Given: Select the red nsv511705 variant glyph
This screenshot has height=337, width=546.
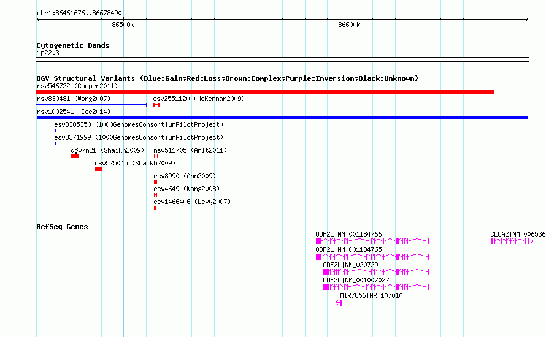Looking at the screenshot, I should [156, 156].
